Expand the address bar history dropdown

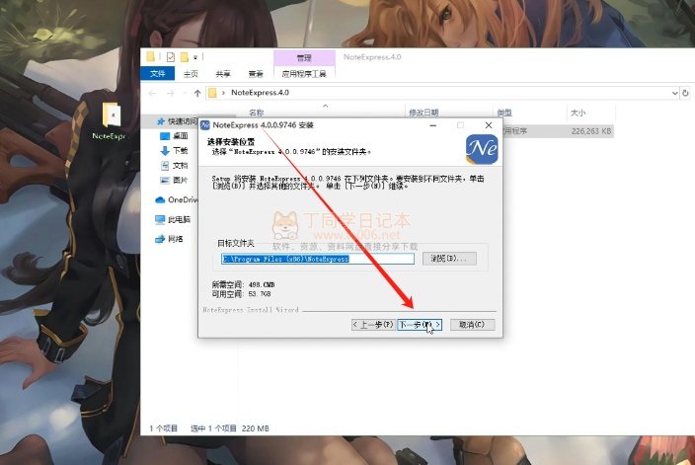tap(674, 93)
